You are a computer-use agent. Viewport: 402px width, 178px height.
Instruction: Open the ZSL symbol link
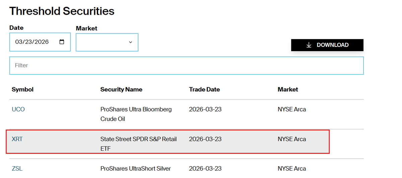pyautogui.click(x=17, y=169)
